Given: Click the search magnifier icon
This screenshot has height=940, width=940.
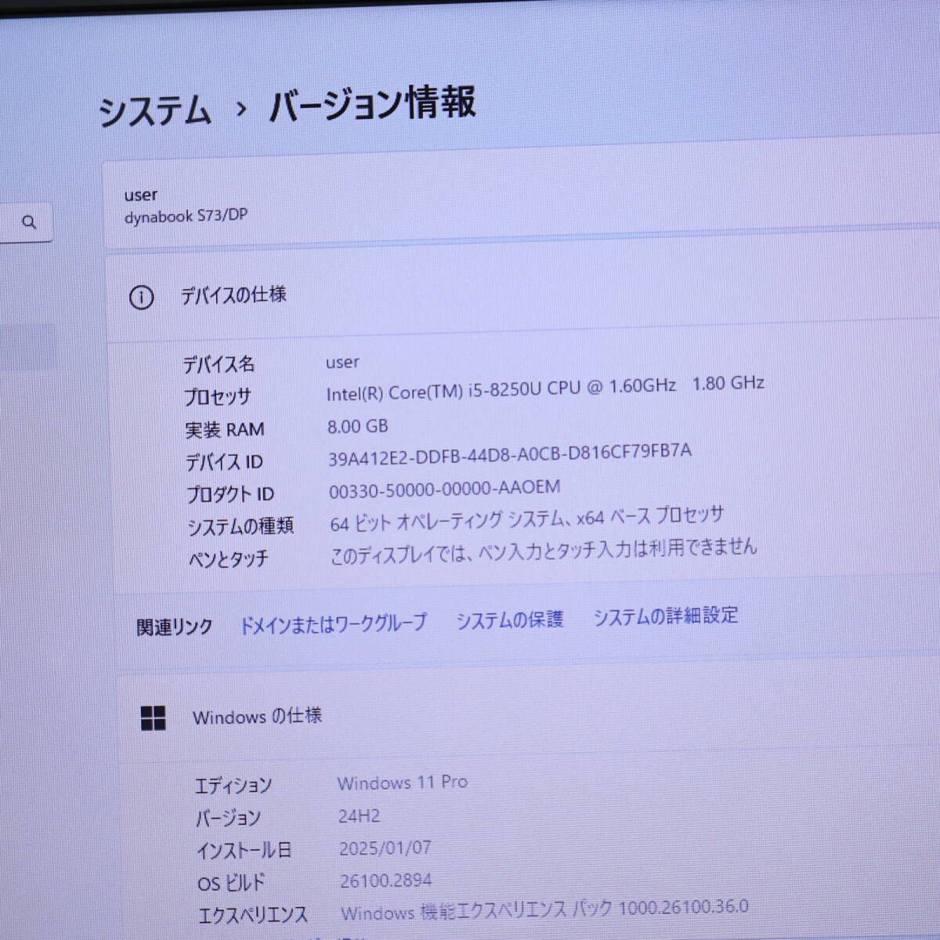Looking at the screenshot, I should (30, 222).
